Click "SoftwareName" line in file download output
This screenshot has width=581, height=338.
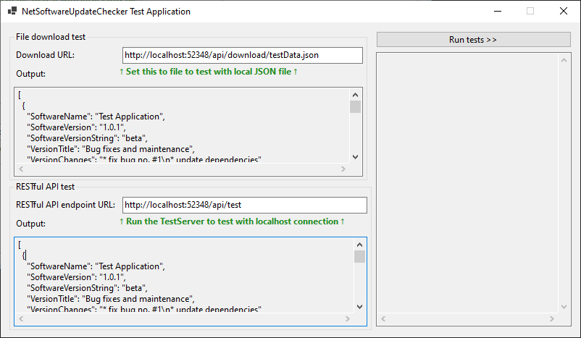coord(96,117)
